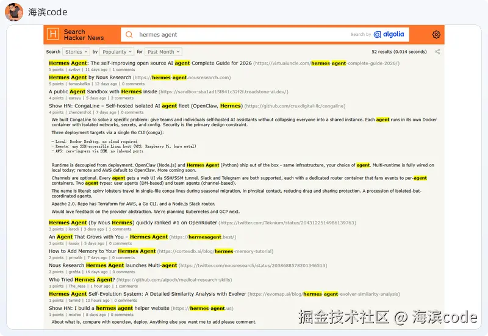Open the cortexdb.ai hermes memory tutorial URL

[215, 251]
